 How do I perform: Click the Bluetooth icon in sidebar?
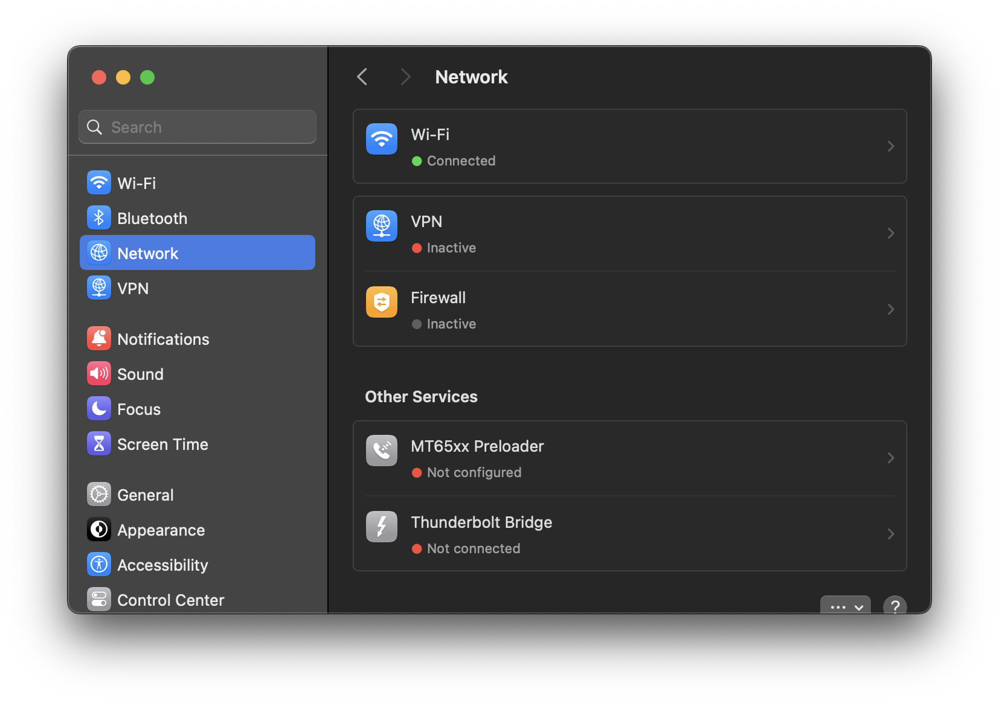coord(99,218)
